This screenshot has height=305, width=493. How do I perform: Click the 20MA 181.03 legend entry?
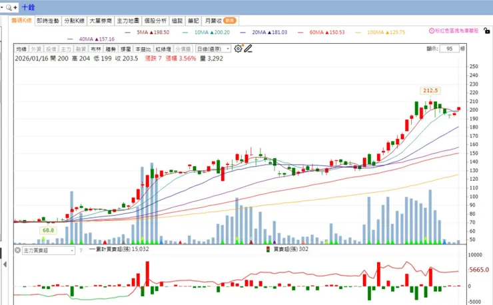coord(264,33)
